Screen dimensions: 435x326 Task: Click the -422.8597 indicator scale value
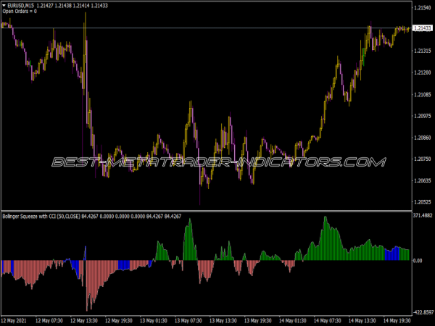422,312
